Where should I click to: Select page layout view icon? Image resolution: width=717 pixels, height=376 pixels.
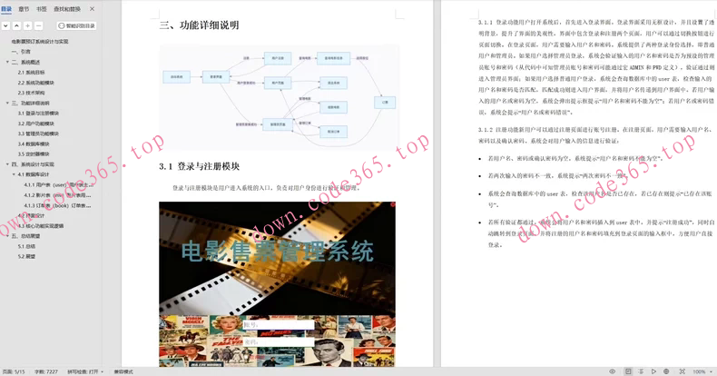(628, 371)
